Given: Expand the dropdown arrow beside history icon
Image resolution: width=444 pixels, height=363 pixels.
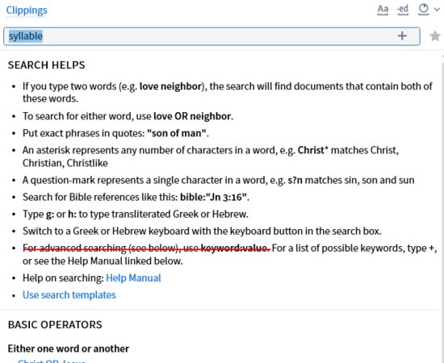Looking at the screenshot, I should pos(437,10).
